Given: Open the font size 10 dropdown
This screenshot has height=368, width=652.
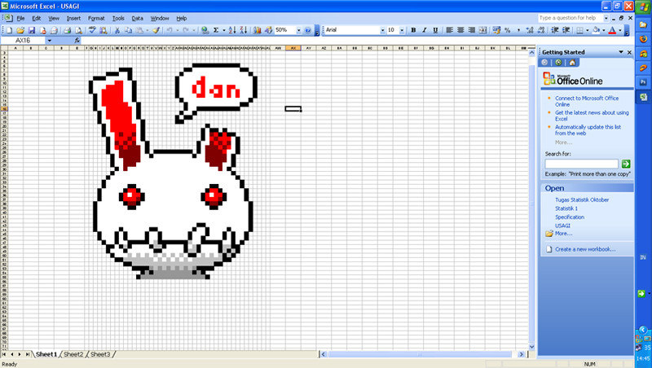Looking at the screenshot, I should coord(402,30).
